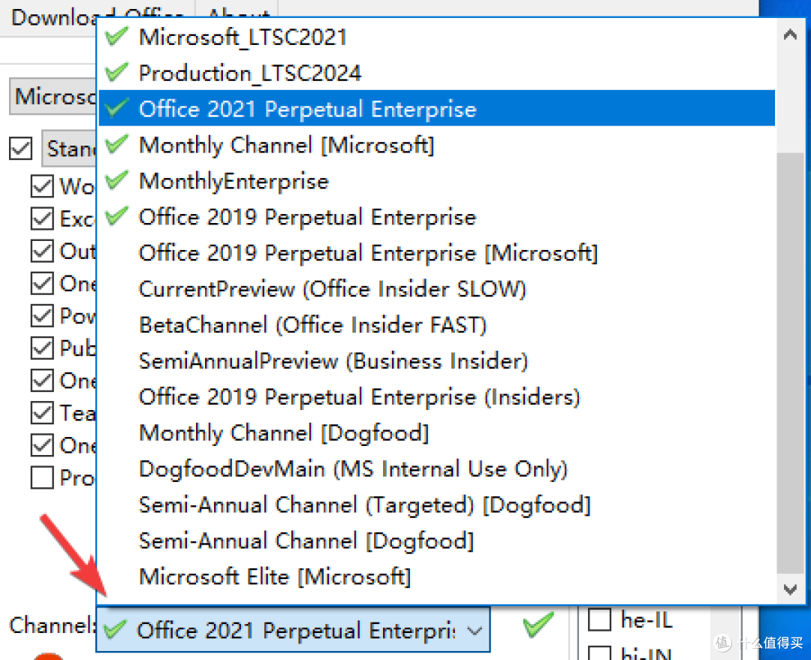Choose Office 2021 Perpetual Enterprise in list
811x660 pixels.
coord(436,109)
